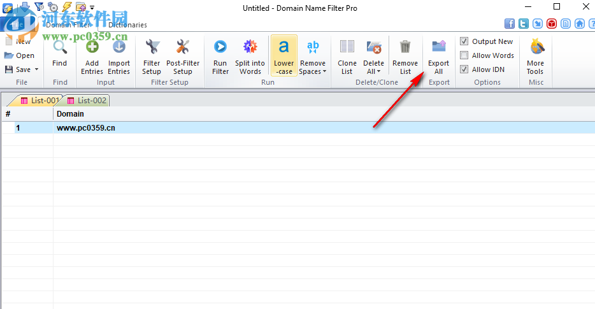Toggle the Lower-case option

pyautogui.click(x=284, y=56)
